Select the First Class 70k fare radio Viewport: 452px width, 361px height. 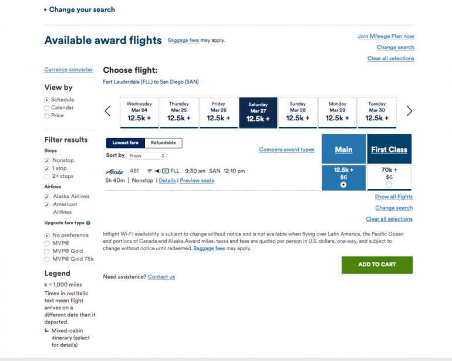pyautogui.click(x=389, y=184)
